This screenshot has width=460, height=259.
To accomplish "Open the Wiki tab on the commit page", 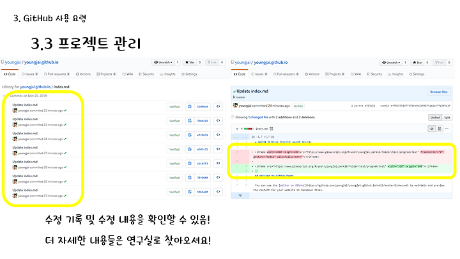I will coord(356,74).
